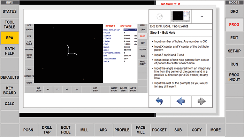The image size is (244, 137).
Task: Open PROG IN/OUT in outer MODES column
Action: [x=234, y=77]
